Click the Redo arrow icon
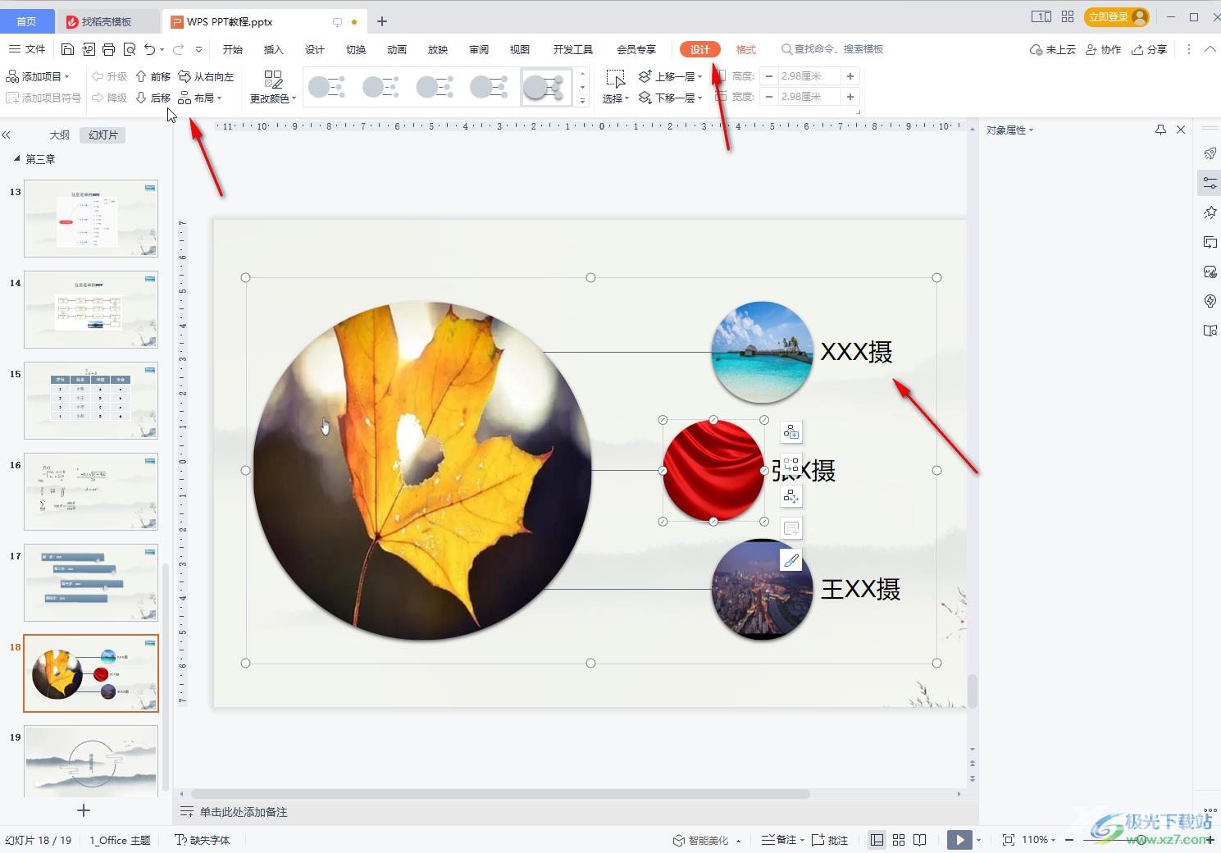This screenshot has width=1221, height=853. 178,49
